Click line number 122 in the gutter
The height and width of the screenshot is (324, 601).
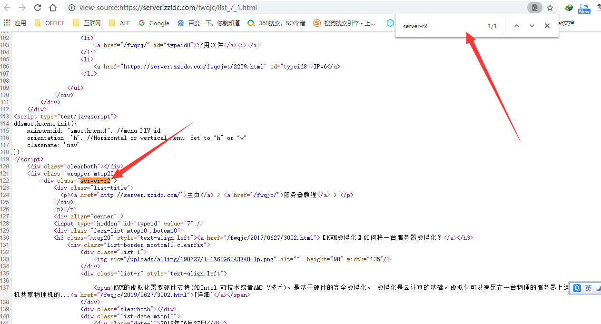tap(5, 181)
